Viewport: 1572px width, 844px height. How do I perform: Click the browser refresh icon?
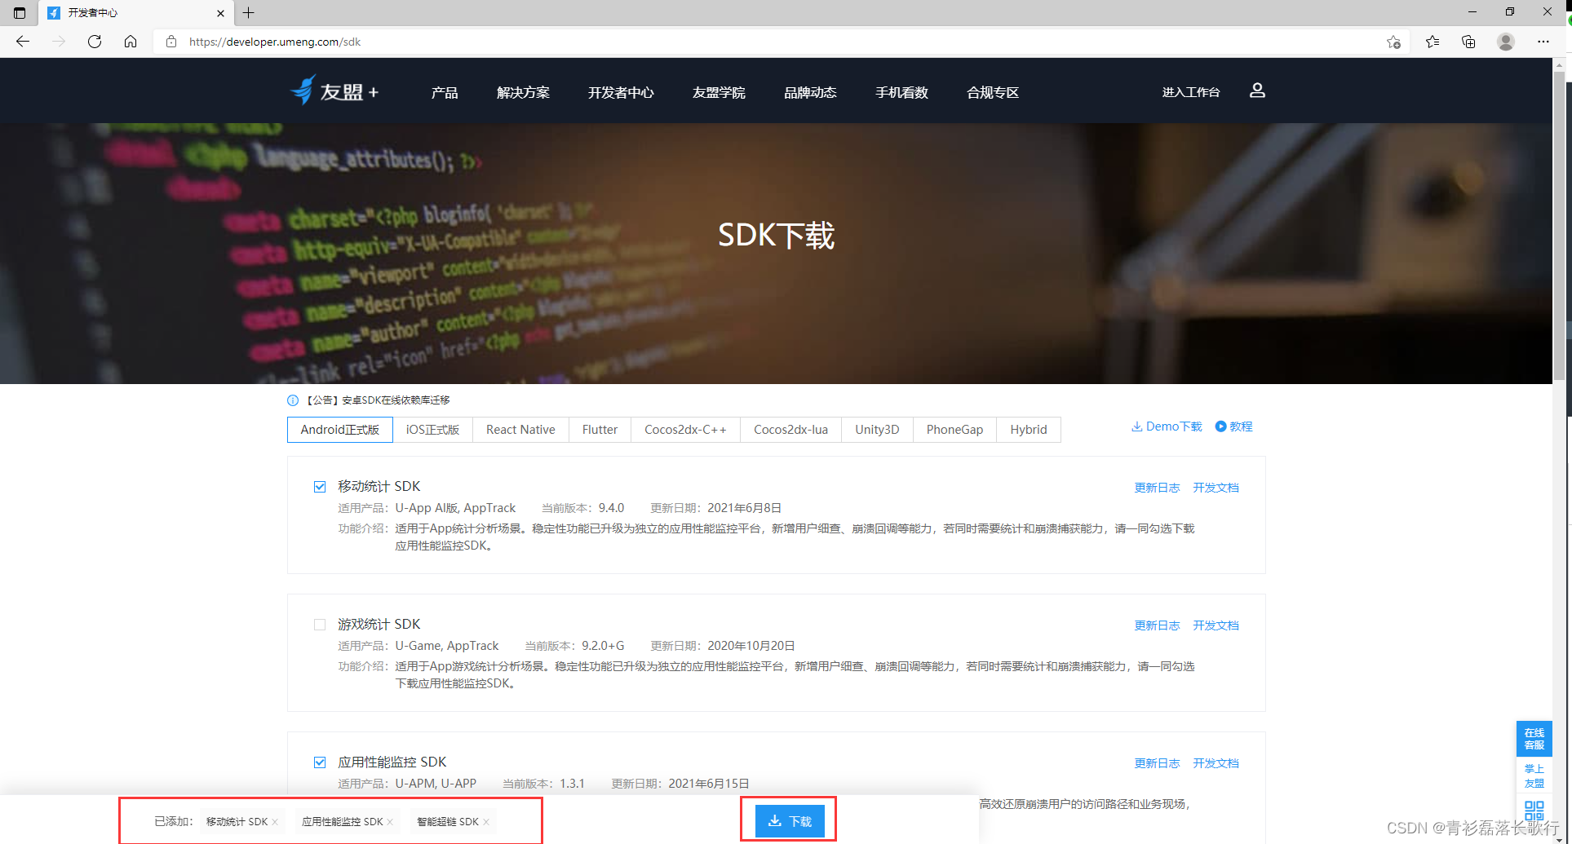coord(94,42)
